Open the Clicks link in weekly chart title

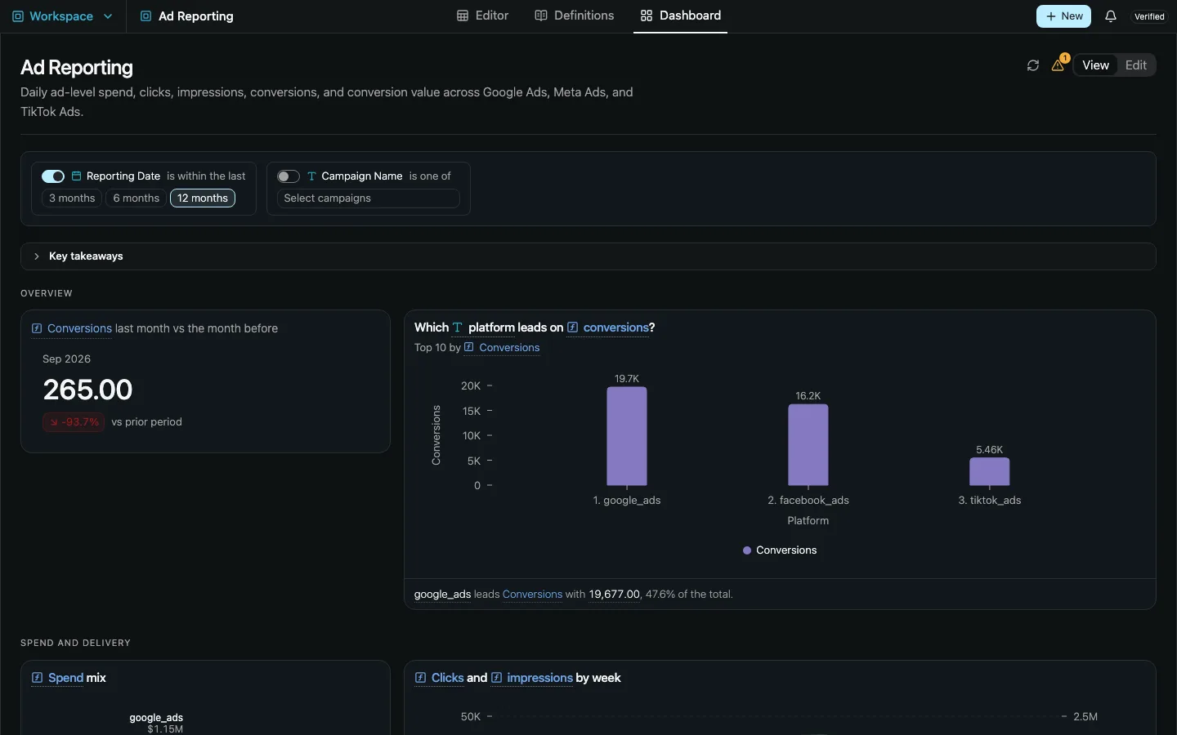[x=447, y=678]
